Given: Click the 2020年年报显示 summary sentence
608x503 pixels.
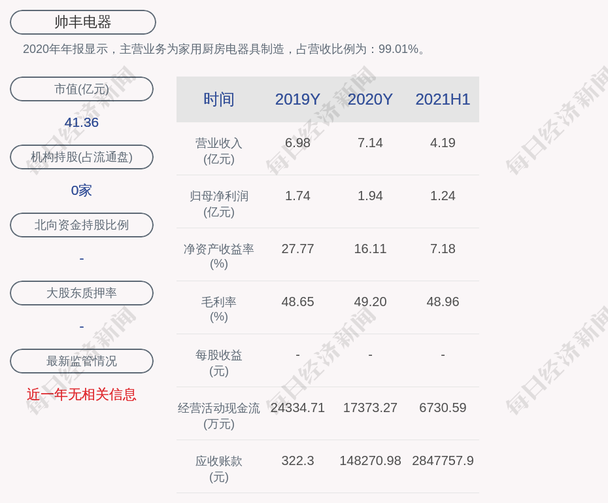Looking at the screenshot, I should point(225,49).
